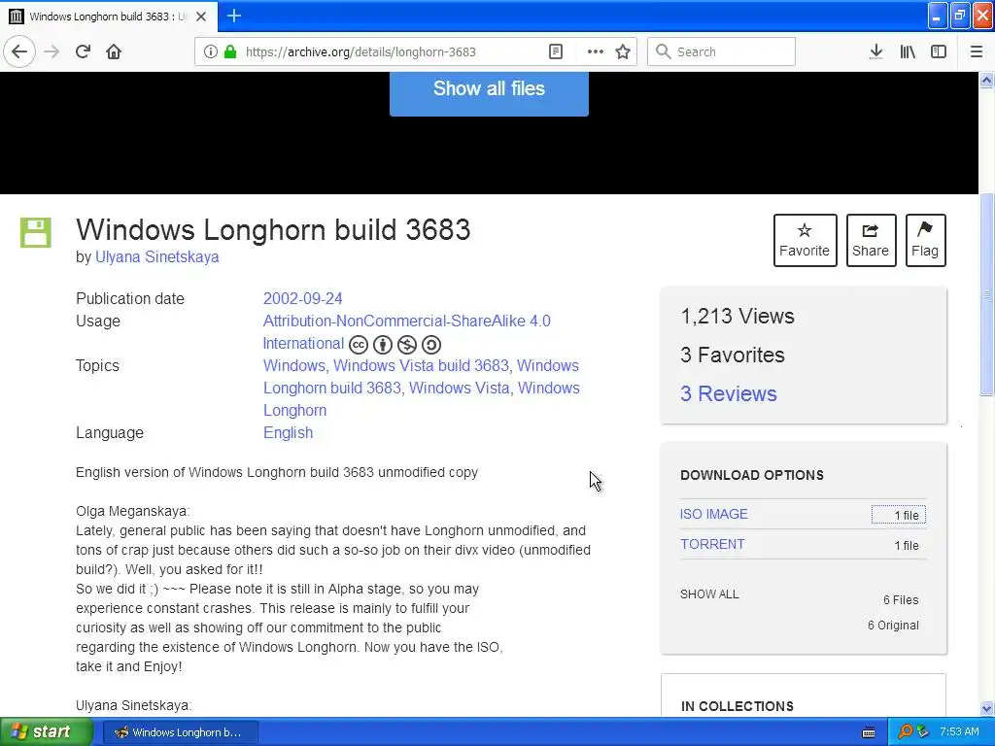Open the Library toolbar icon
The width and height of the screenshot is (995, 746).
pyautogui.click(x=908, y=51)
